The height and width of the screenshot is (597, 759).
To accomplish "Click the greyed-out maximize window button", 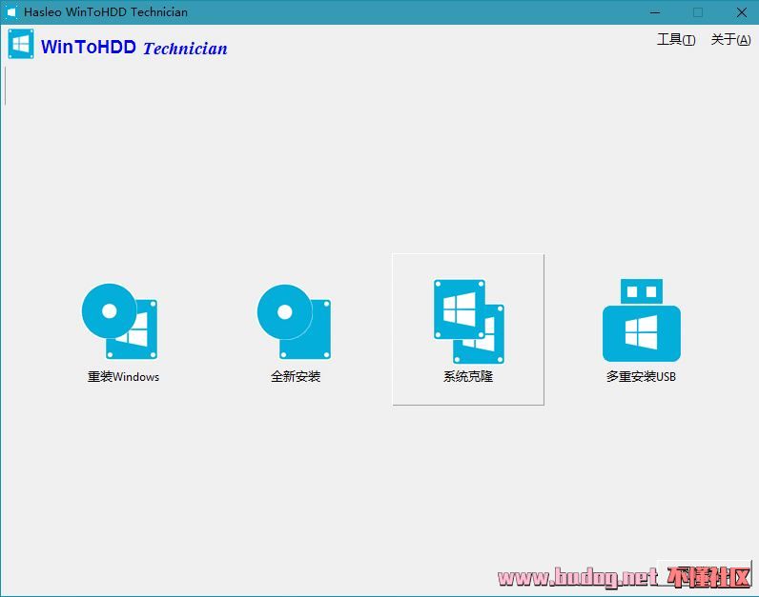I will pos(698,12).
